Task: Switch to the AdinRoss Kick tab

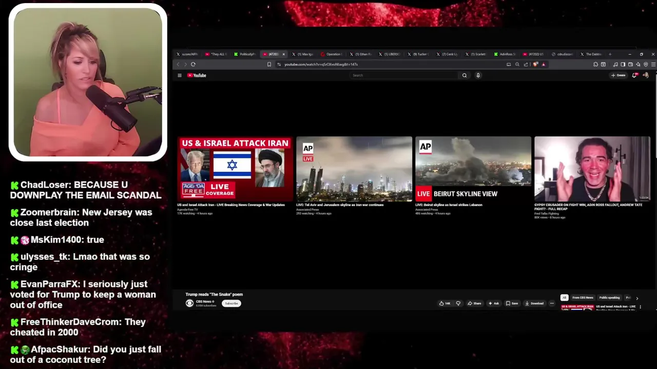Action: tap(505, 54)
